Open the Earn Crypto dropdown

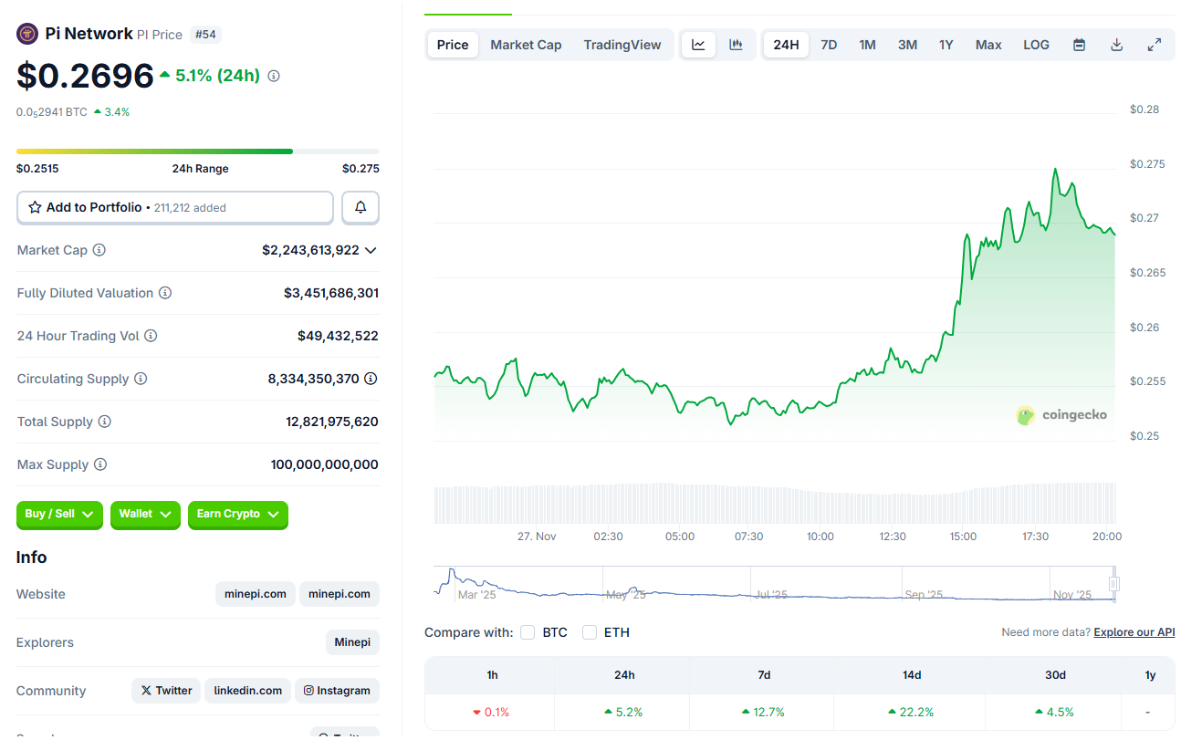pos(238,515)
